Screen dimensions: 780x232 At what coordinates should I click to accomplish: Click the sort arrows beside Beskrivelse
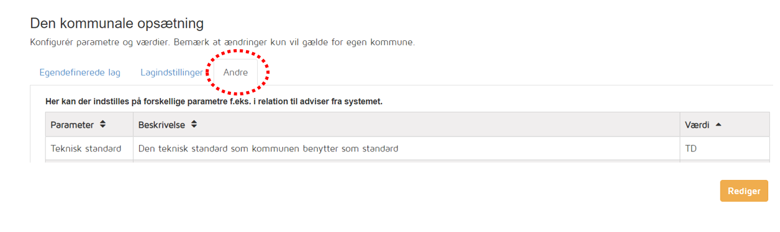[194, 125]
